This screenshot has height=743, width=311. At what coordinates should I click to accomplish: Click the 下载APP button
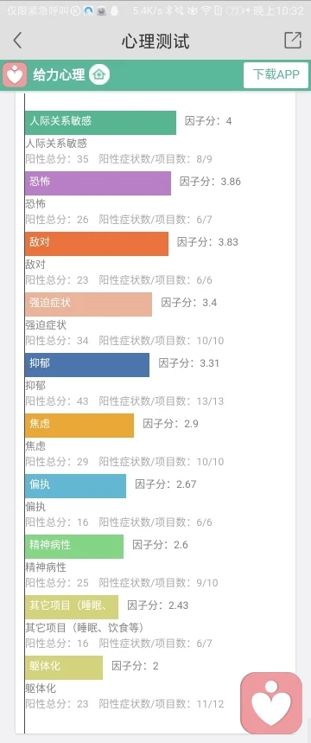coord(276,75)
